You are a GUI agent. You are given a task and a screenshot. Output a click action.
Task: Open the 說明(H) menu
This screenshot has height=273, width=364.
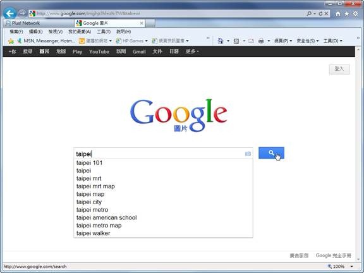[123, 32]
